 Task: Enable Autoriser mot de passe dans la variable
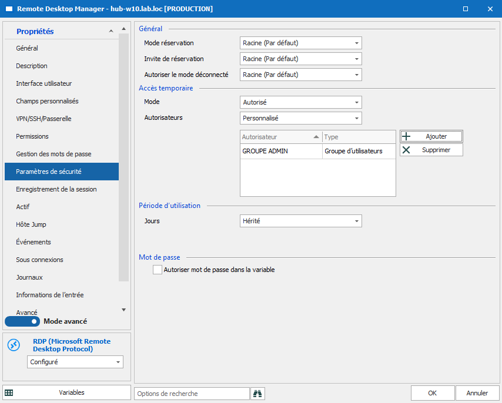157,270
